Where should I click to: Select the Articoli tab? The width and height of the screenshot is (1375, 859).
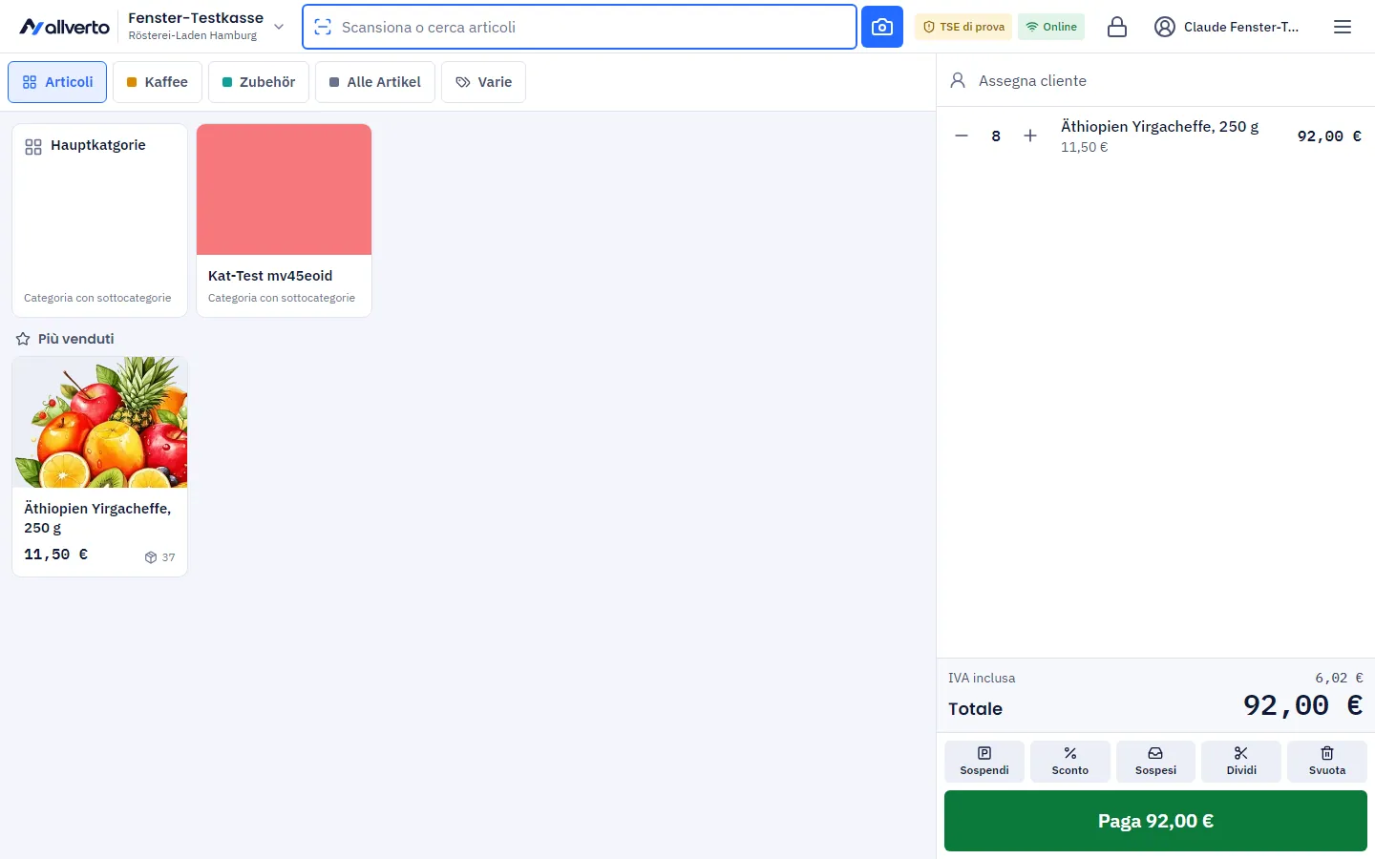(x=57, y=82)
